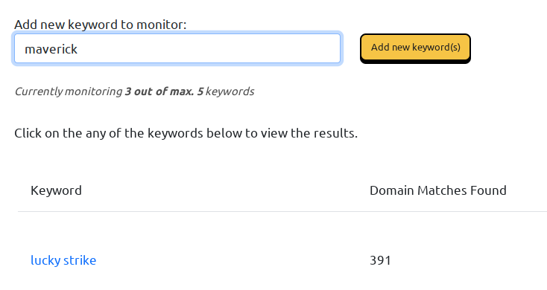547x290 pixels.
Task: Click the 391 domain matches value
Action: [380, 260]
